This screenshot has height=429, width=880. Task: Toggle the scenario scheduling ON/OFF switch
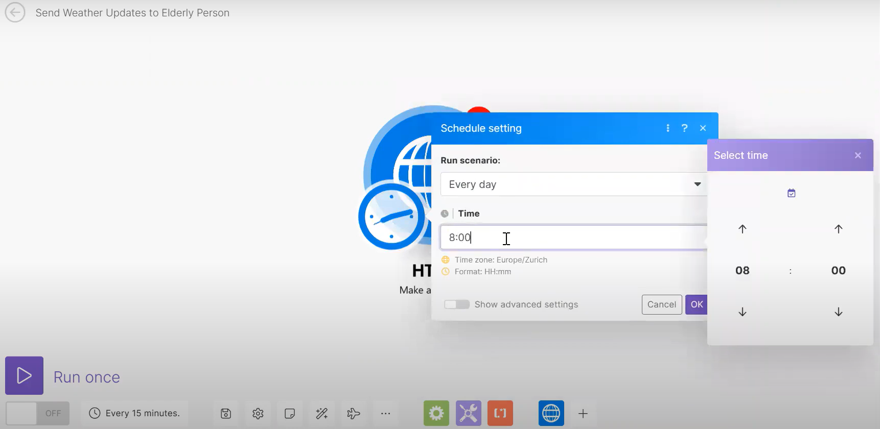[x=37, y=413]
